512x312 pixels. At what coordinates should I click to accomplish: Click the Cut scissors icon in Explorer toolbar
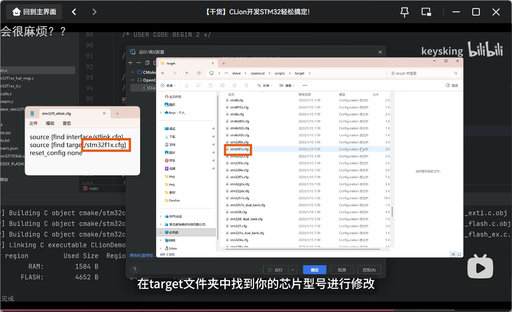click(186, 86)
